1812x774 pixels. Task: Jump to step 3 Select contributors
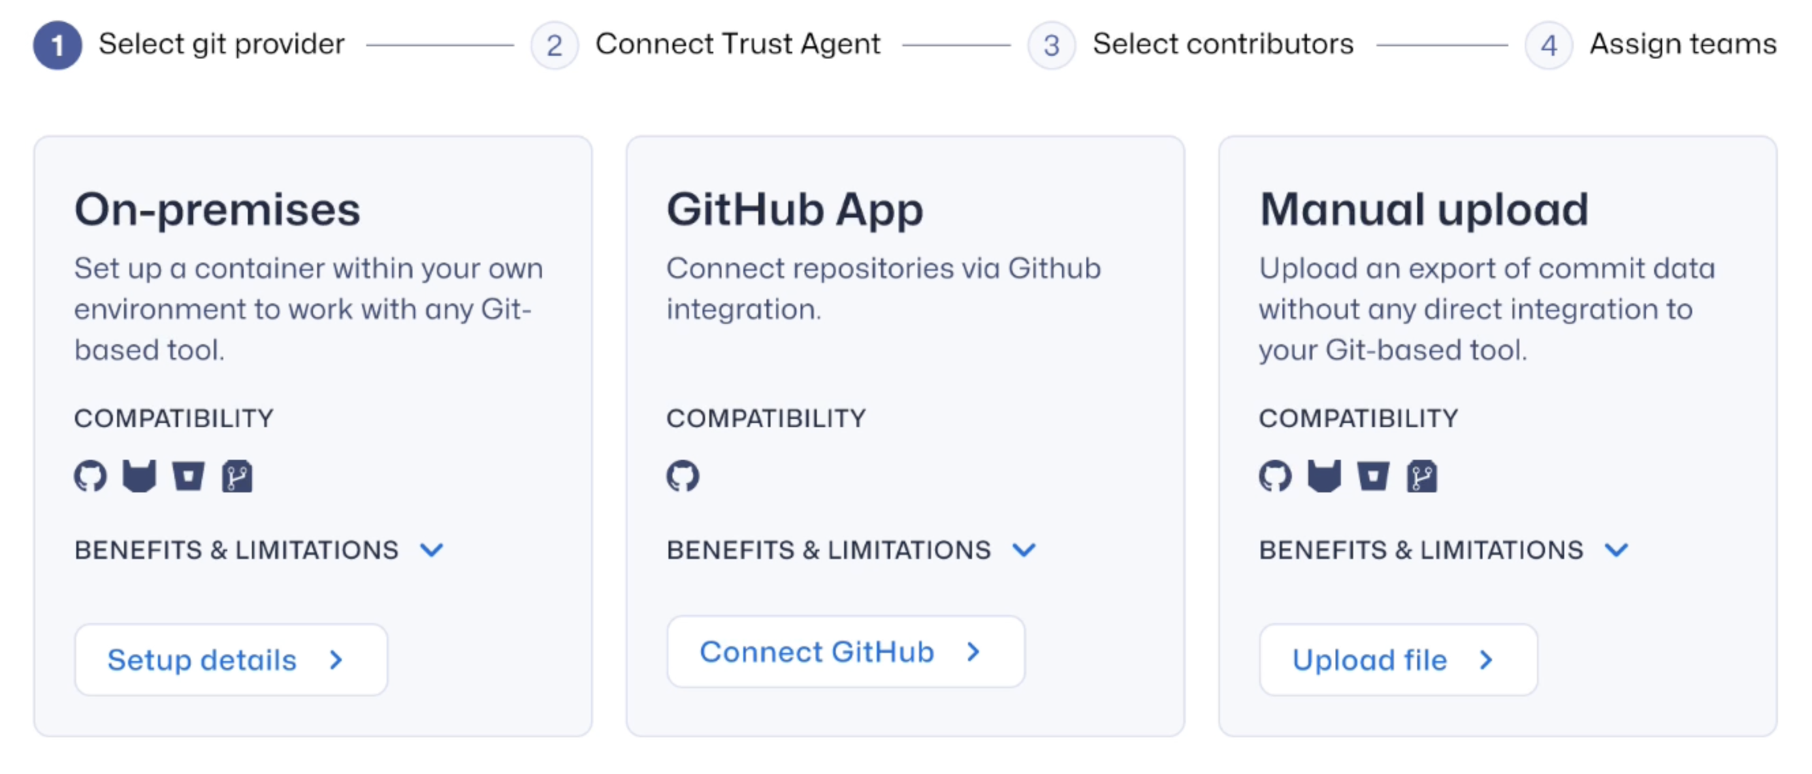point(1051,46)
